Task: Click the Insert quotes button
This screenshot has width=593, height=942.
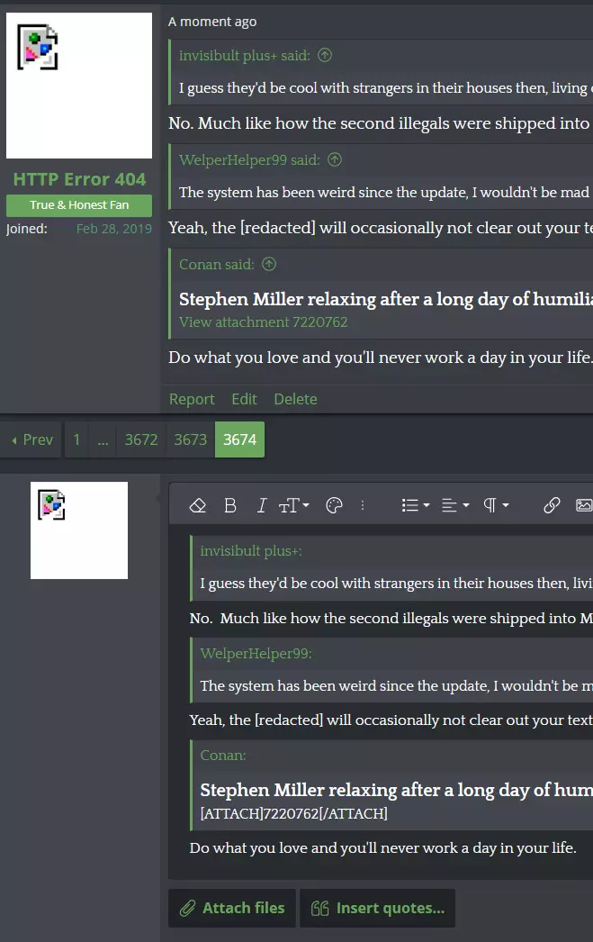Action: pos(378,908)
